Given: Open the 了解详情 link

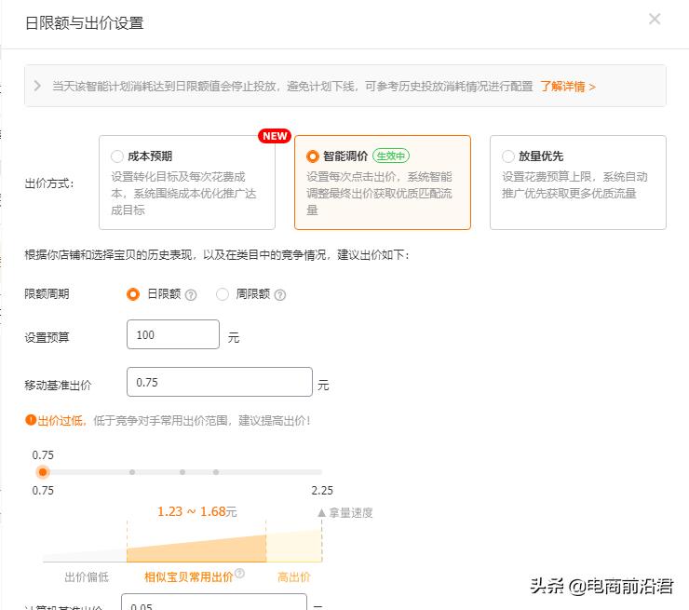Looking at the screenshot, I should click(x=568, y=86).
